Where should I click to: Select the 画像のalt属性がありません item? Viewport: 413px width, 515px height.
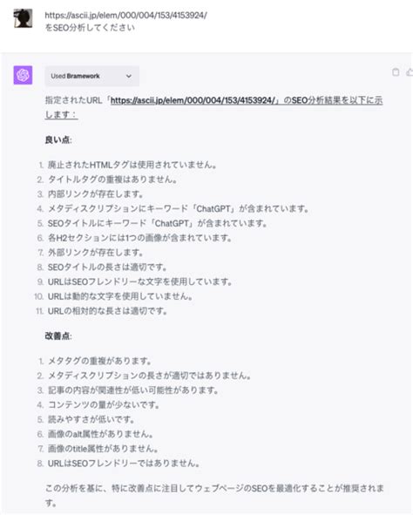(x=100, y=434)
